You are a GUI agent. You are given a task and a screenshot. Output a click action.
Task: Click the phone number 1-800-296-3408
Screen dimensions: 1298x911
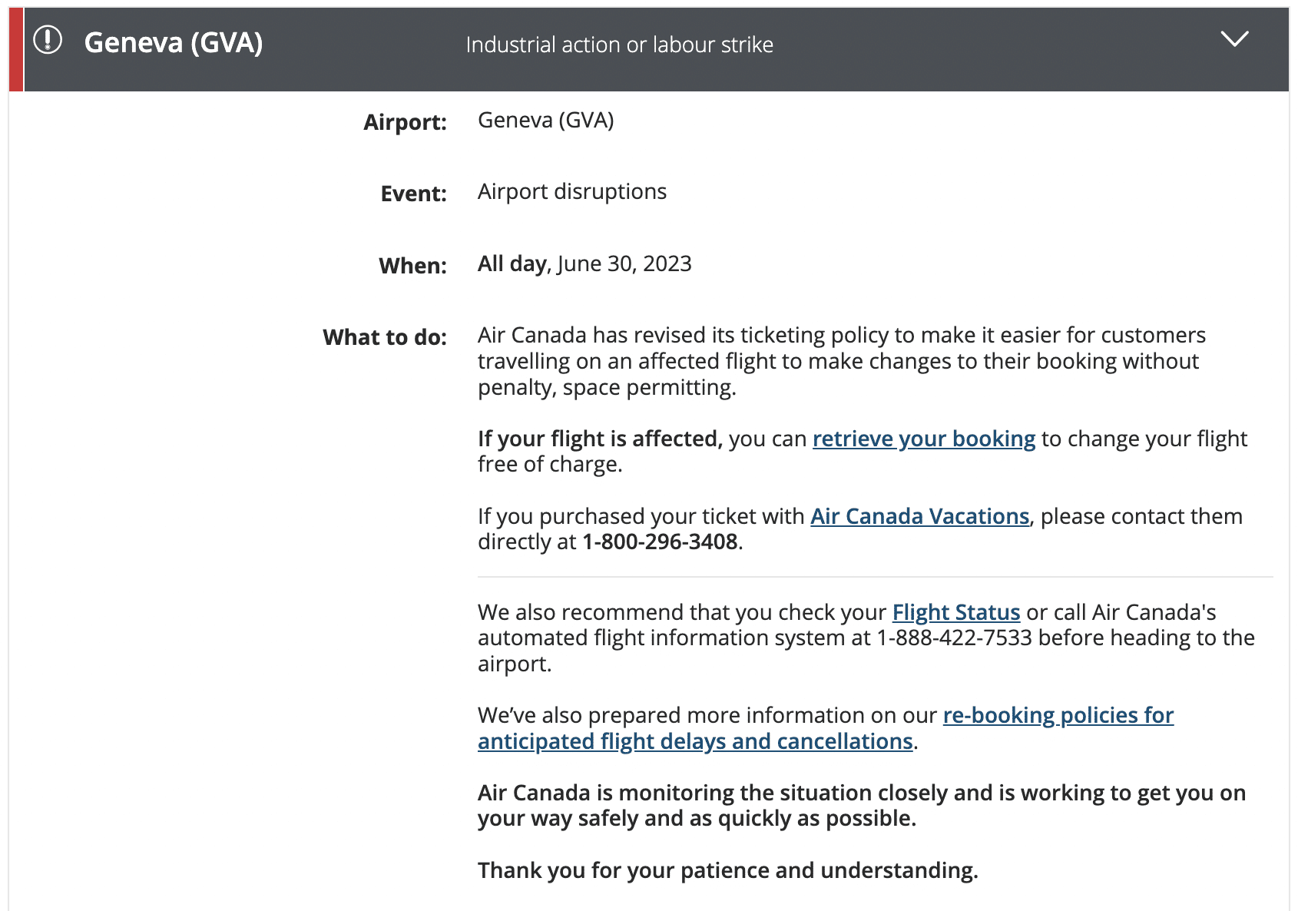click(x=660, y=542)
